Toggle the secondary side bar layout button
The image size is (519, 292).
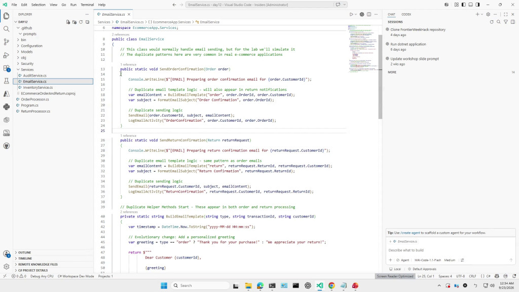click(477, 5)
